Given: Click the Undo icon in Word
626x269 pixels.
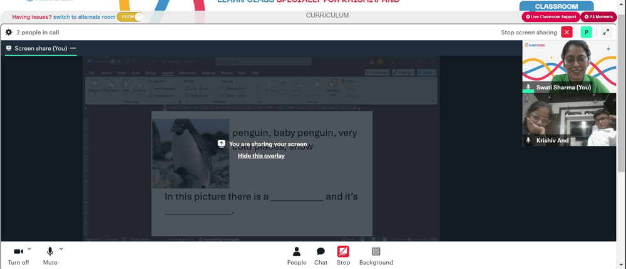Looking at the screenshot, I should point(136,61).
